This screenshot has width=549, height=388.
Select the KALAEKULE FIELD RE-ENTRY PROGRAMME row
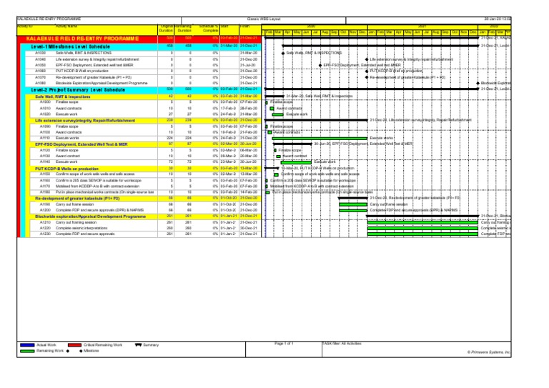pyautogui.click(x=139, y=39)
